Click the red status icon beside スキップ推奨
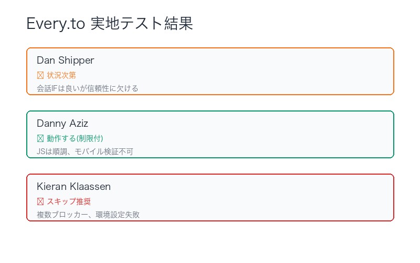The width and height of the screenshot is (420, 263). tap(40, 201)
